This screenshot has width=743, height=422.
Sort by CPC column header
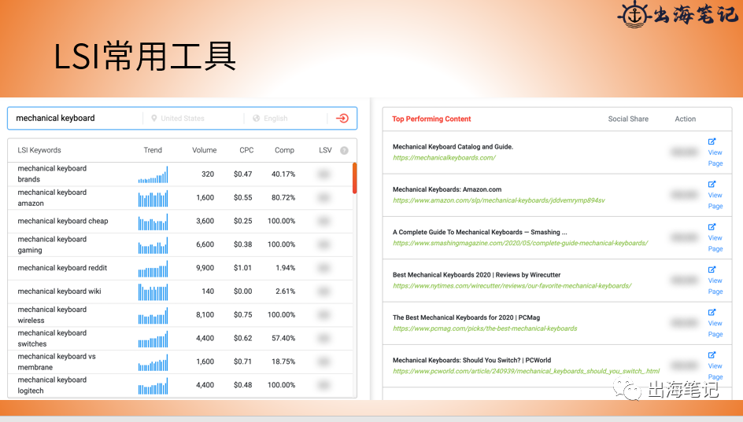246,150
